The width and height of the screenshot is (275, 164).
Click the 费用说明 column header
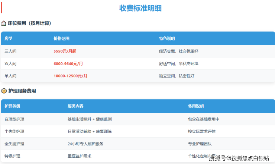(196, 106)
